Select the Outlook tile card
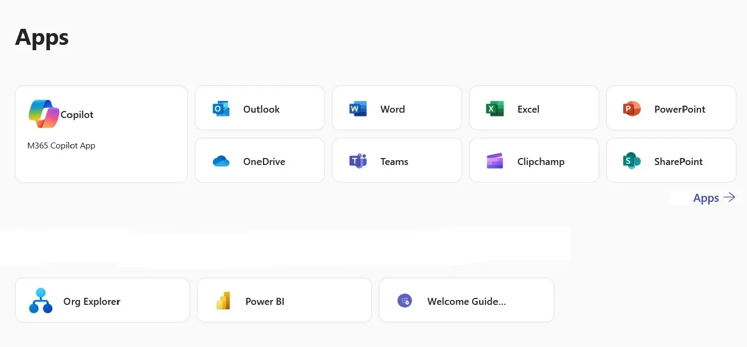 (x=260, y=108)
